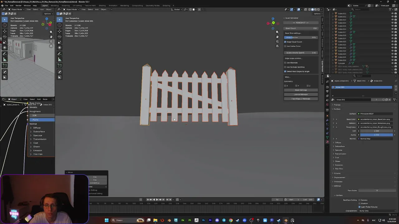399x224 pixels.
Task: Open the Render menu
Action: (x=18, y=6)
